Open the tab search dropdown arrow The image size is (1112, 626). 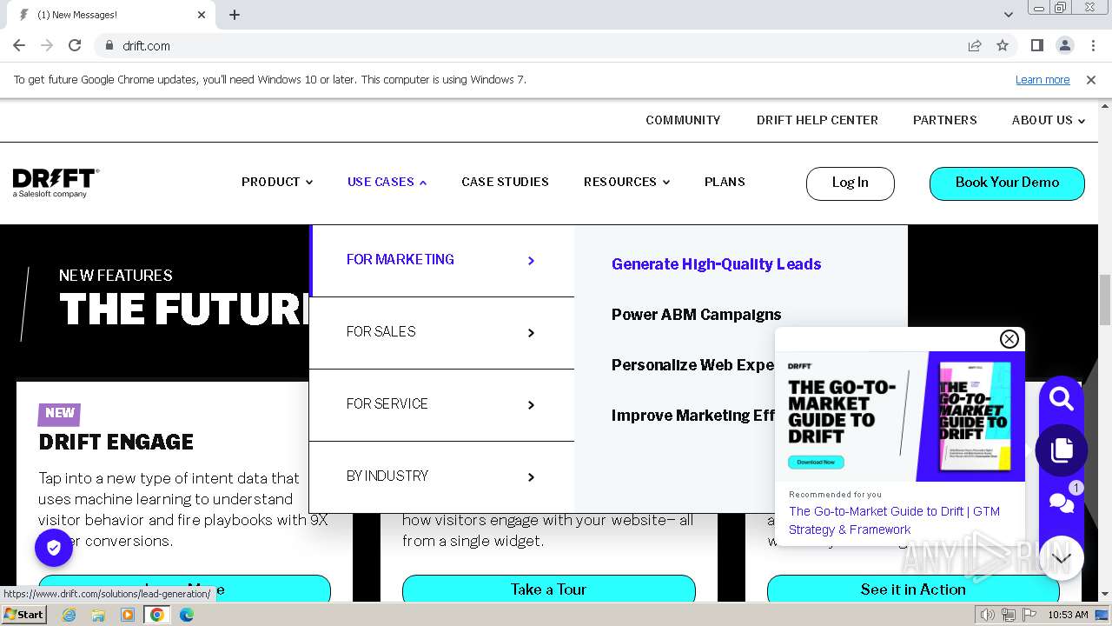1008,15
